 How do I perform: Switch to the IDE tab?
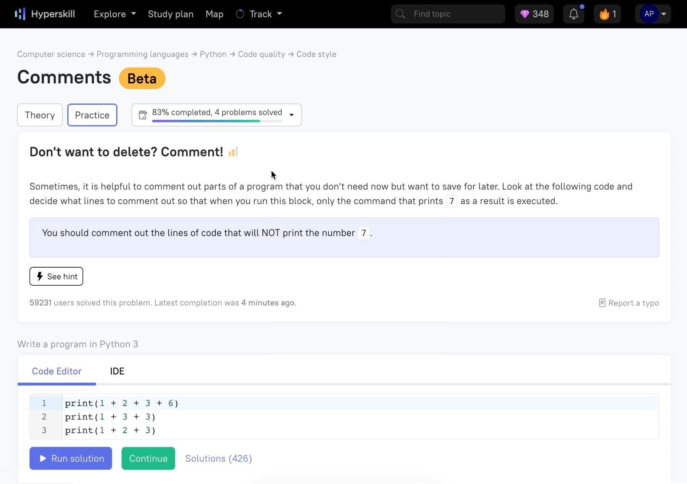coord(117,371)
